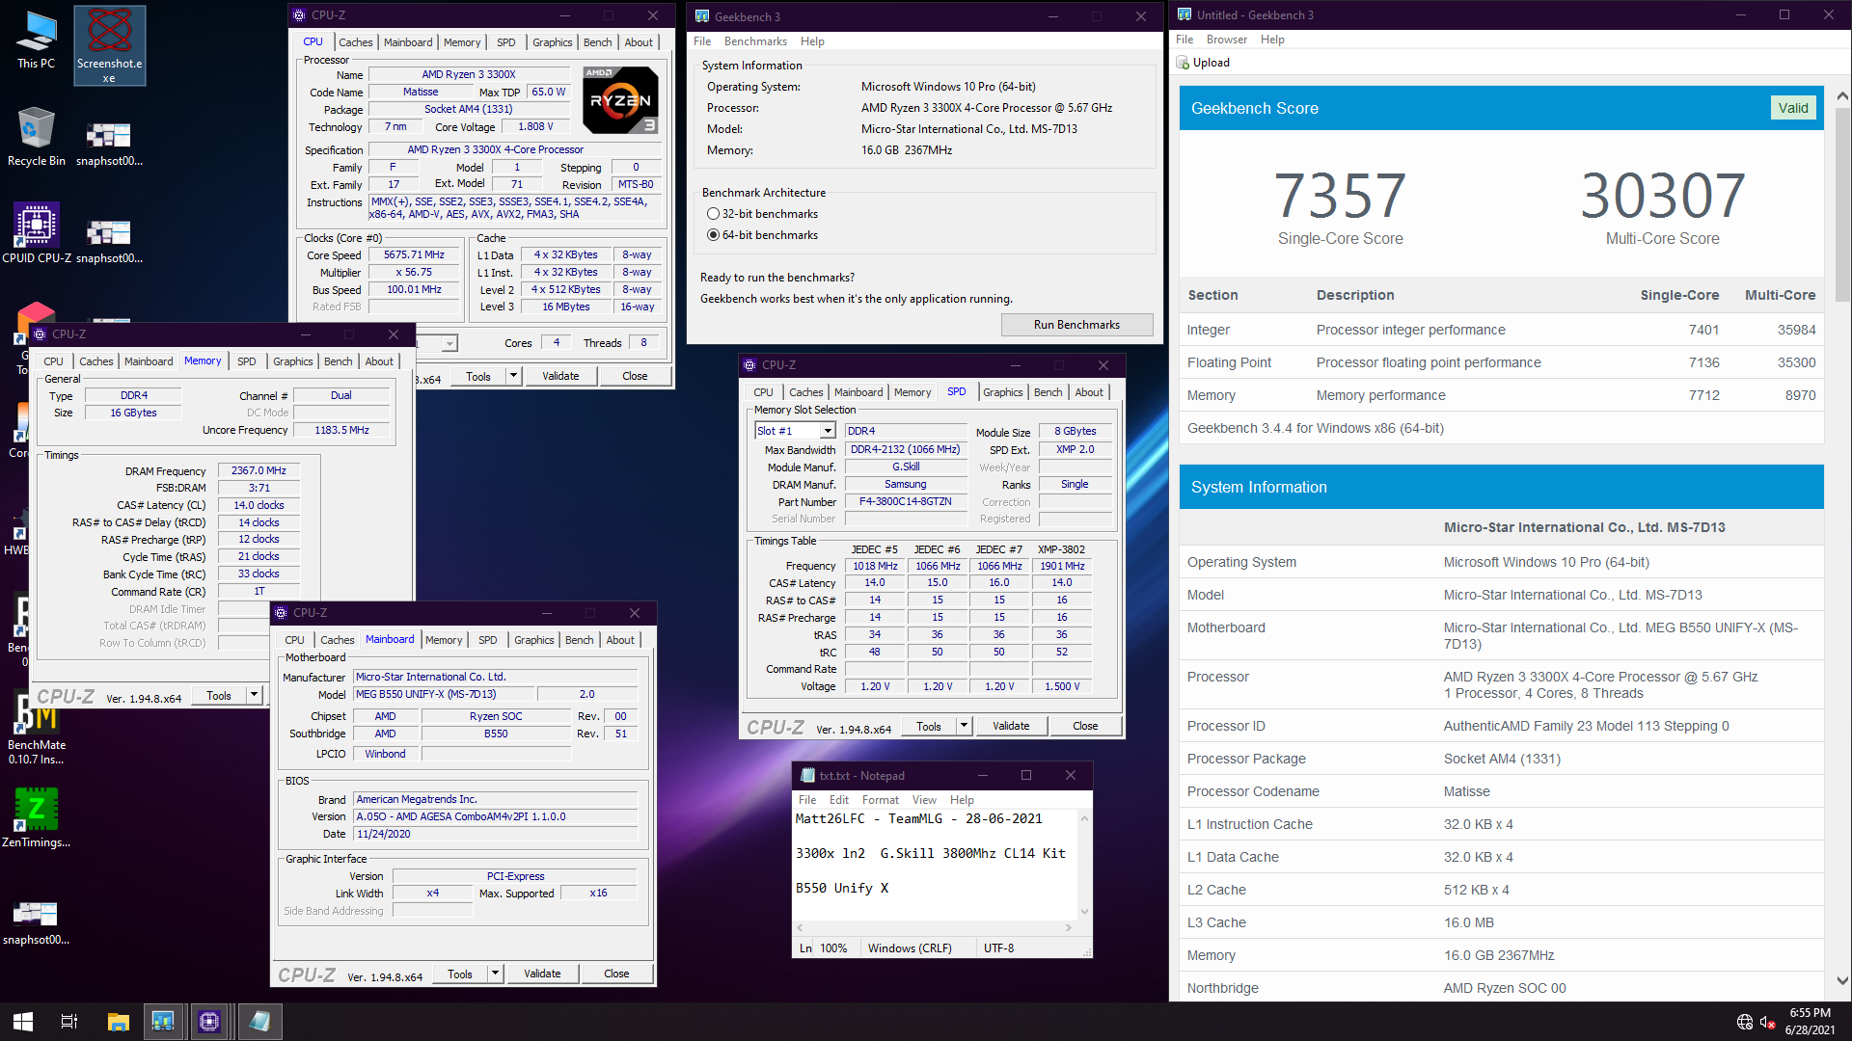Click Validate in CPU-Z CPU window
Screen dimensions: 1852x1041
pyautogui.click(x=560, y=376)
